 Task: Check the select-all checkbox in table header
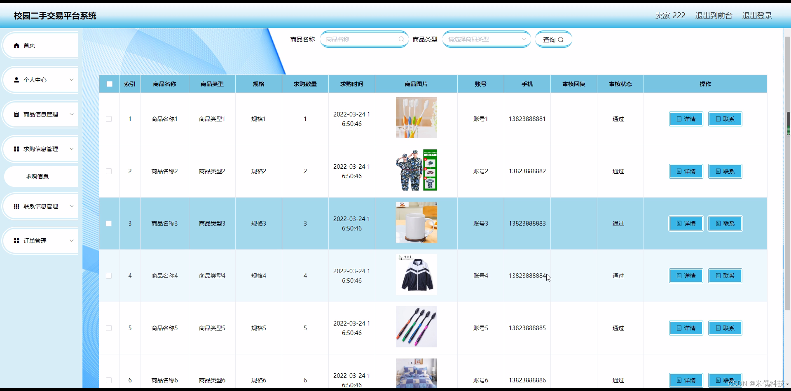pyautogui.click(x=109, y=84)
